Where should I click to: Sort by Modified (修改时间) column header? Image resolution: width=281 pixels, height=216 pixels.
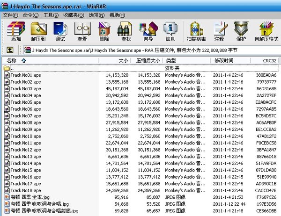(230, 60)
